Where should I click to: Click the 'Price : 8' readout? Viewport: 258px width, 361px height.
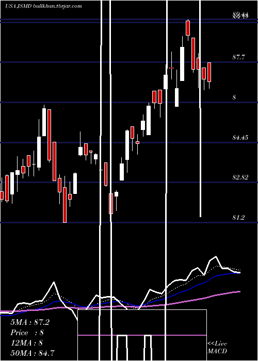click(x=27, y=333)
